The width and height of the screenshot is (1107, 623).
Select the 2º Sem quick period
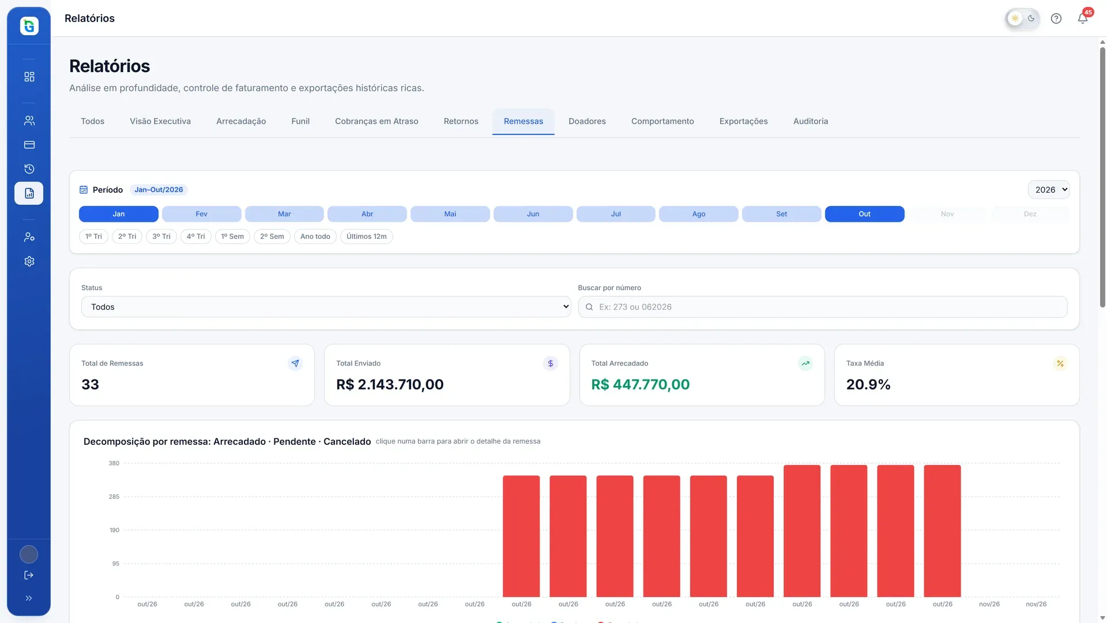click(272, 237)
